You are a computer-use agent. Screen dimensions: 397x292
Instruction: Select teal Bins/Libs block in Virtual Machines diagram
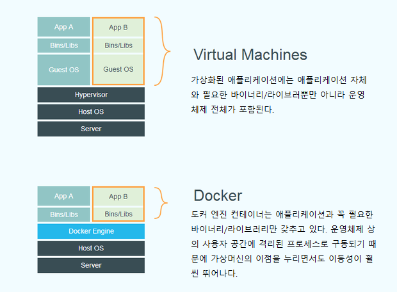(x=64, y=45)
